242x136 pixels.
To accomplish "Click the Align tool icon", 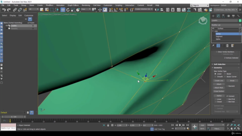I will (162, 10).
